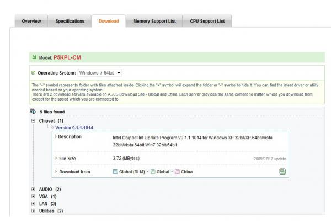Viewport: 331px width, 221px height.
Task: Click the files found search icon
Action: (x=33, y=112)
